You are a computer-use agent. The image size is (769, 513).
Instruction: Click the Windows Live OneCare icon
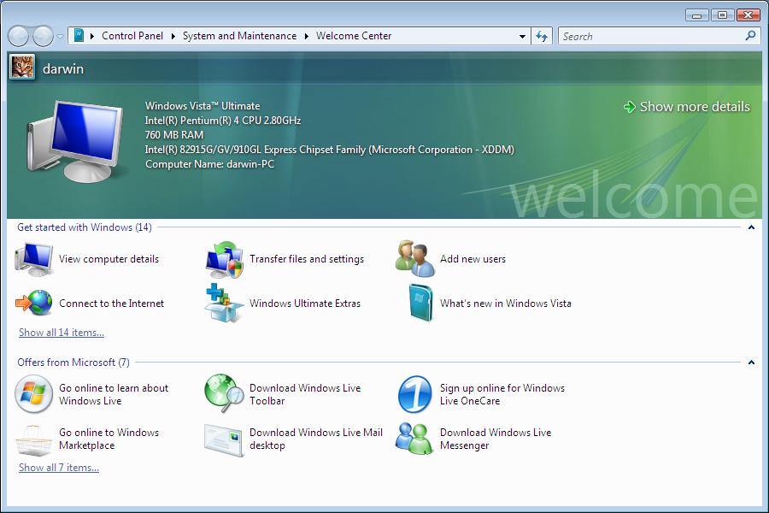pos(415,394)
